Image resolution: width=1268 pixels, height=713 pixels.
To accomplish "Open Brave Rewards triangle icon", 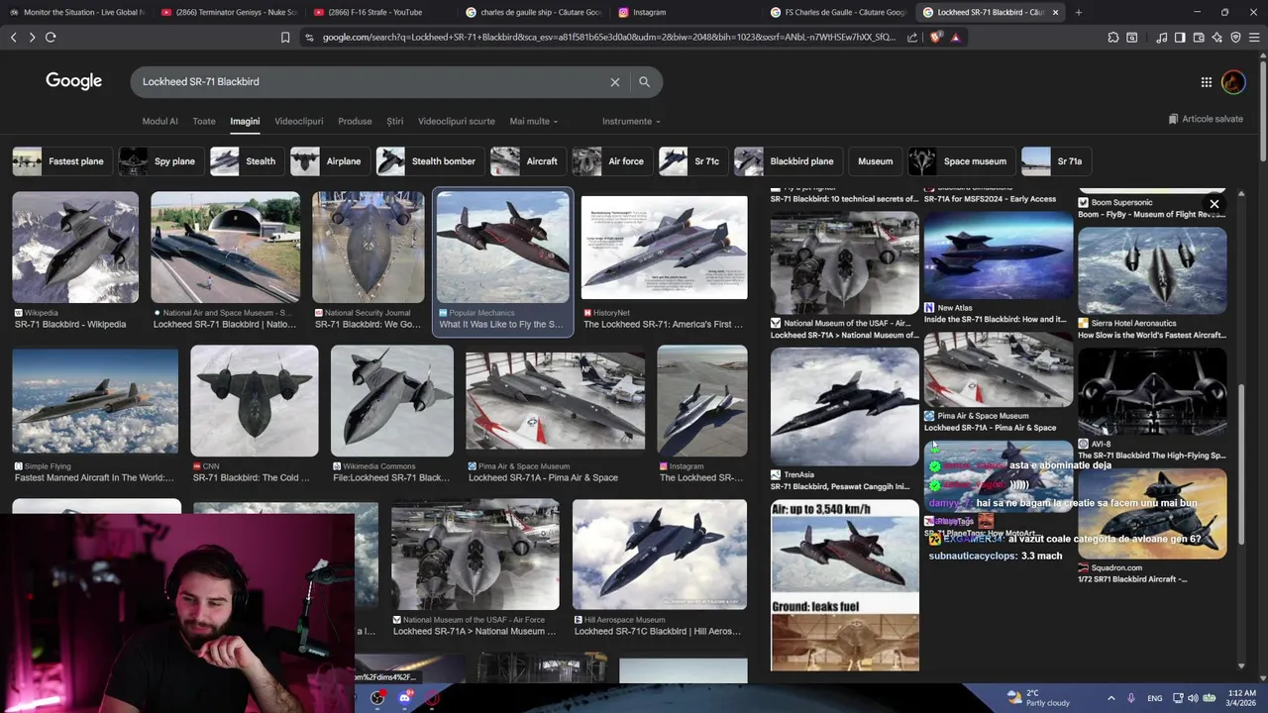I will coord(956,38).
